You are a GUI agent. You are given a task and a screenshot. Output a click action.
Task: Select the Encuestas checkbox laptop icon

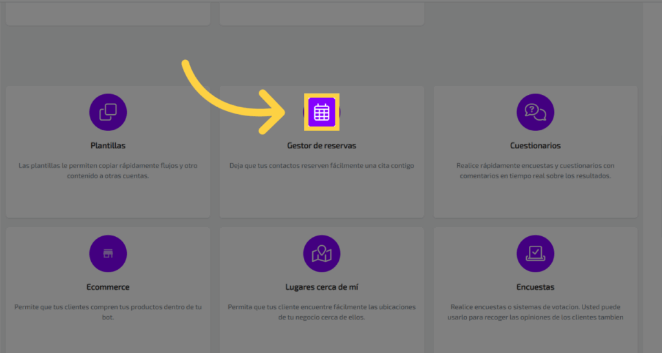(x=535, y=254)
